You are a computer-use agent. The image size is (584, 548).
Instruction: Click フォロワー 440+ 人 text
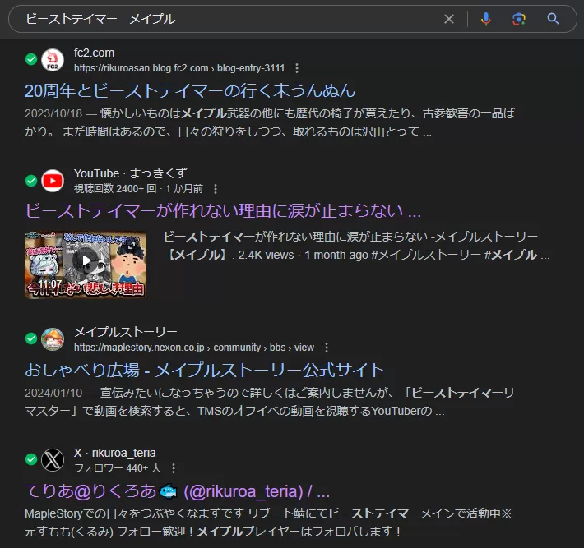click(x=118, y=468)
